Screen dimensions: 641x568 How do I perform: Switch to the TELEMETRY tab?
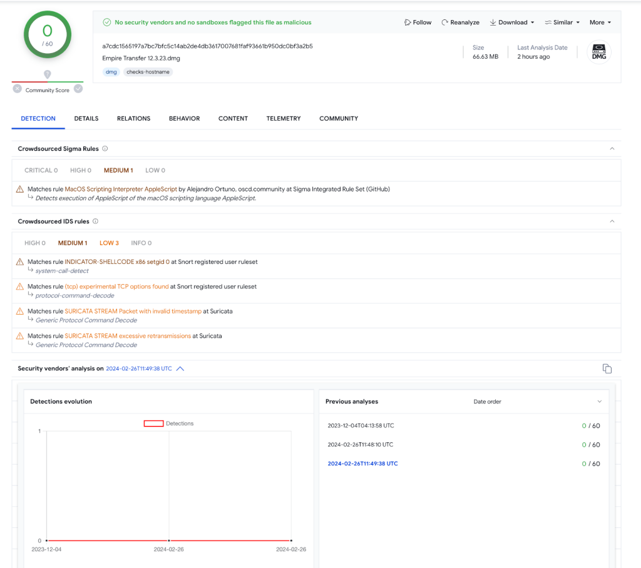click(283, 118)
